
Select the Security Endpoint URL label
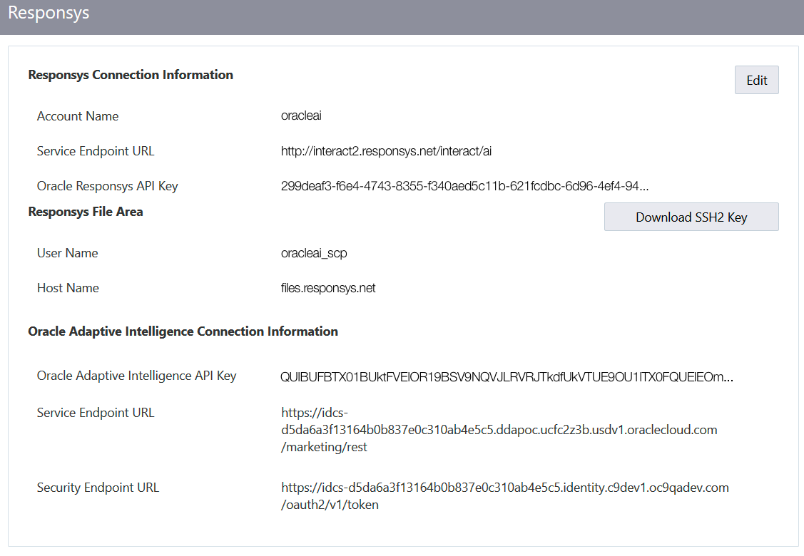coord(98,488)
